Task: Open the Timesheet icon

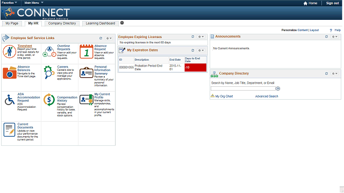Action: (9, 51)
